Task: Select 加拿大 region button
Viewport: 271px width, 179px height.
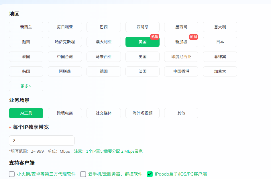Action: click(x=220, y=72)
